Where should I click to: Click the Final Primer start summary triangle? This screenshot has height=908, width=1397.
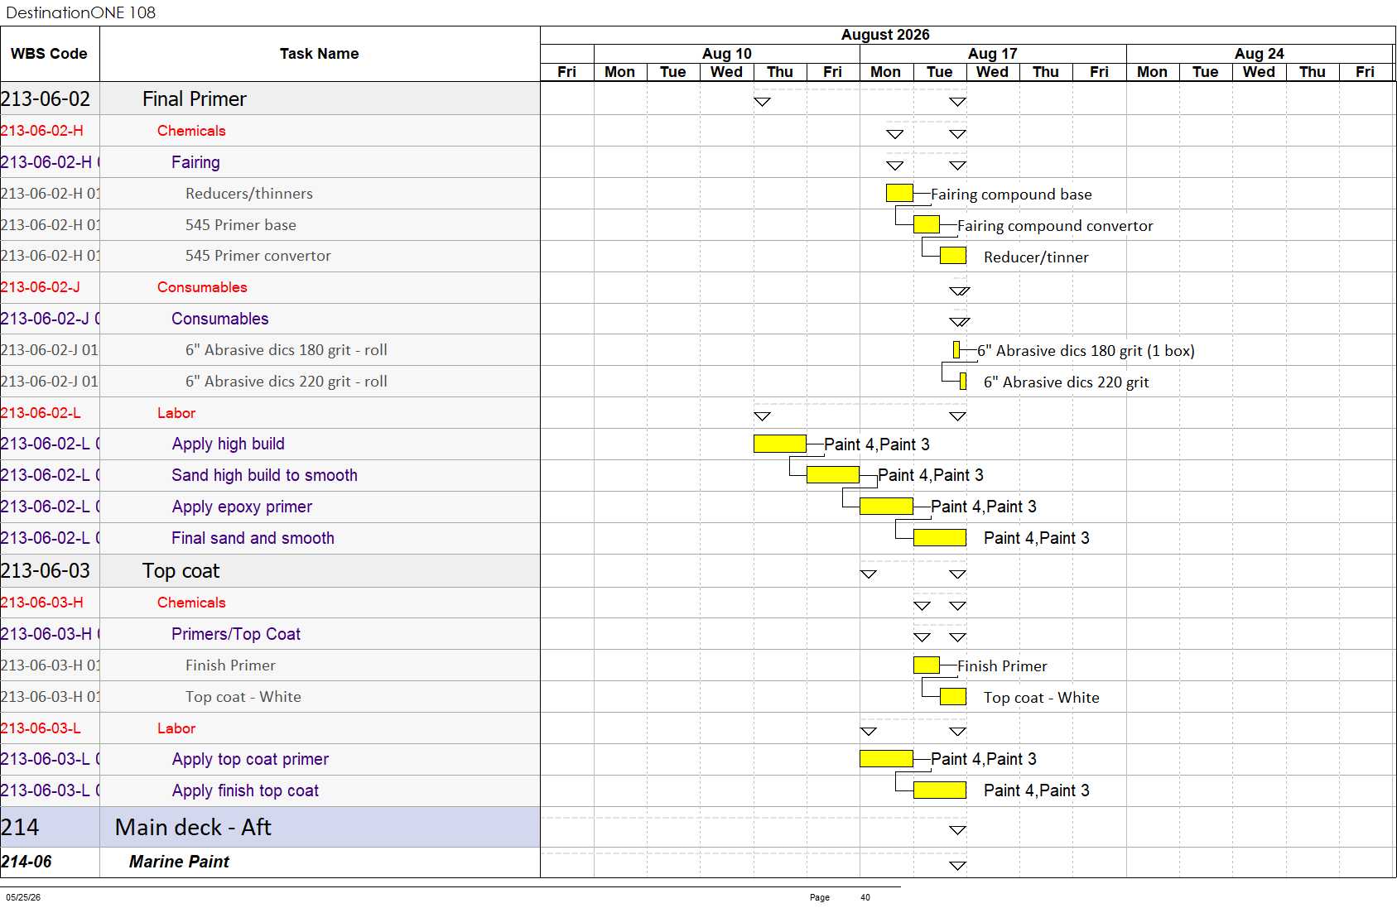763,102
